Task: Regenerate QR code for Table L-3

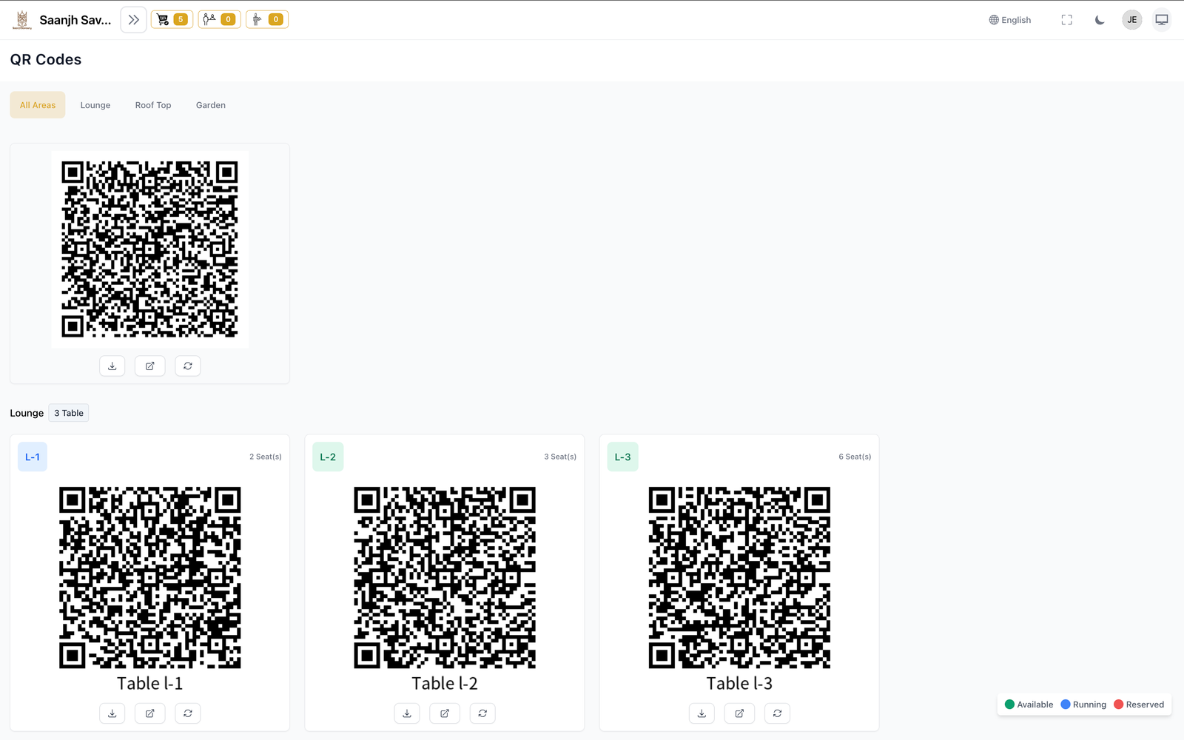Action: pos(777,713)
